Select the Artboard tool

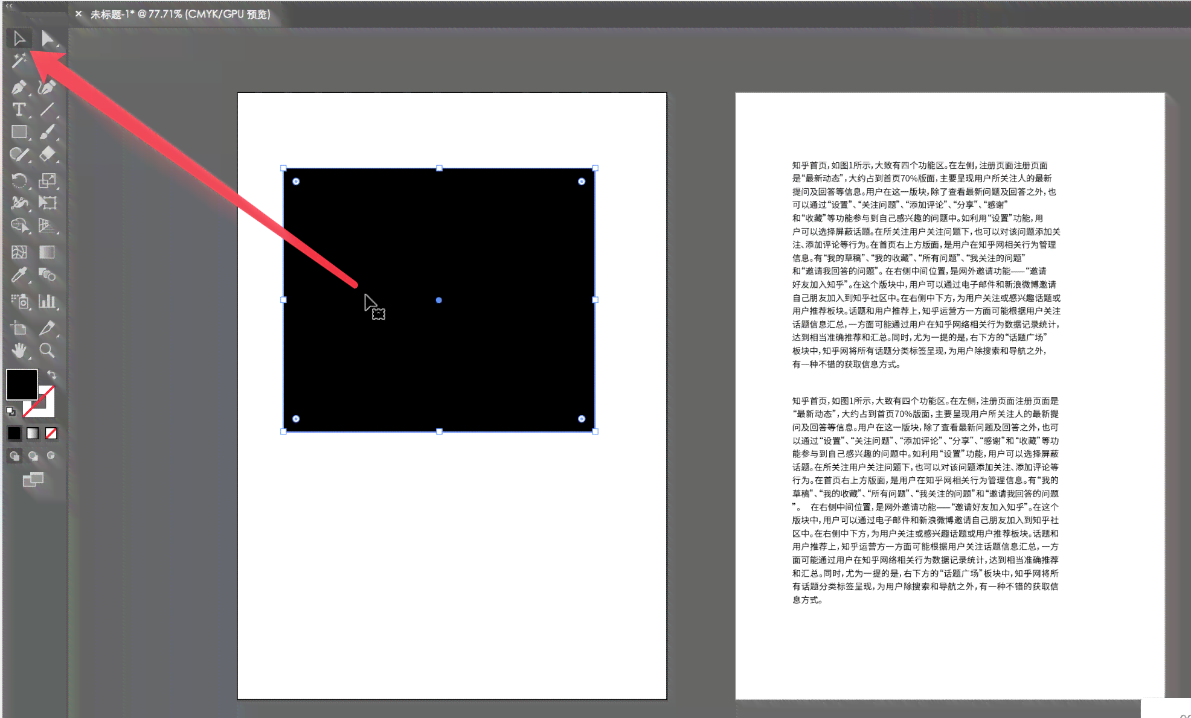coord(19,328)
